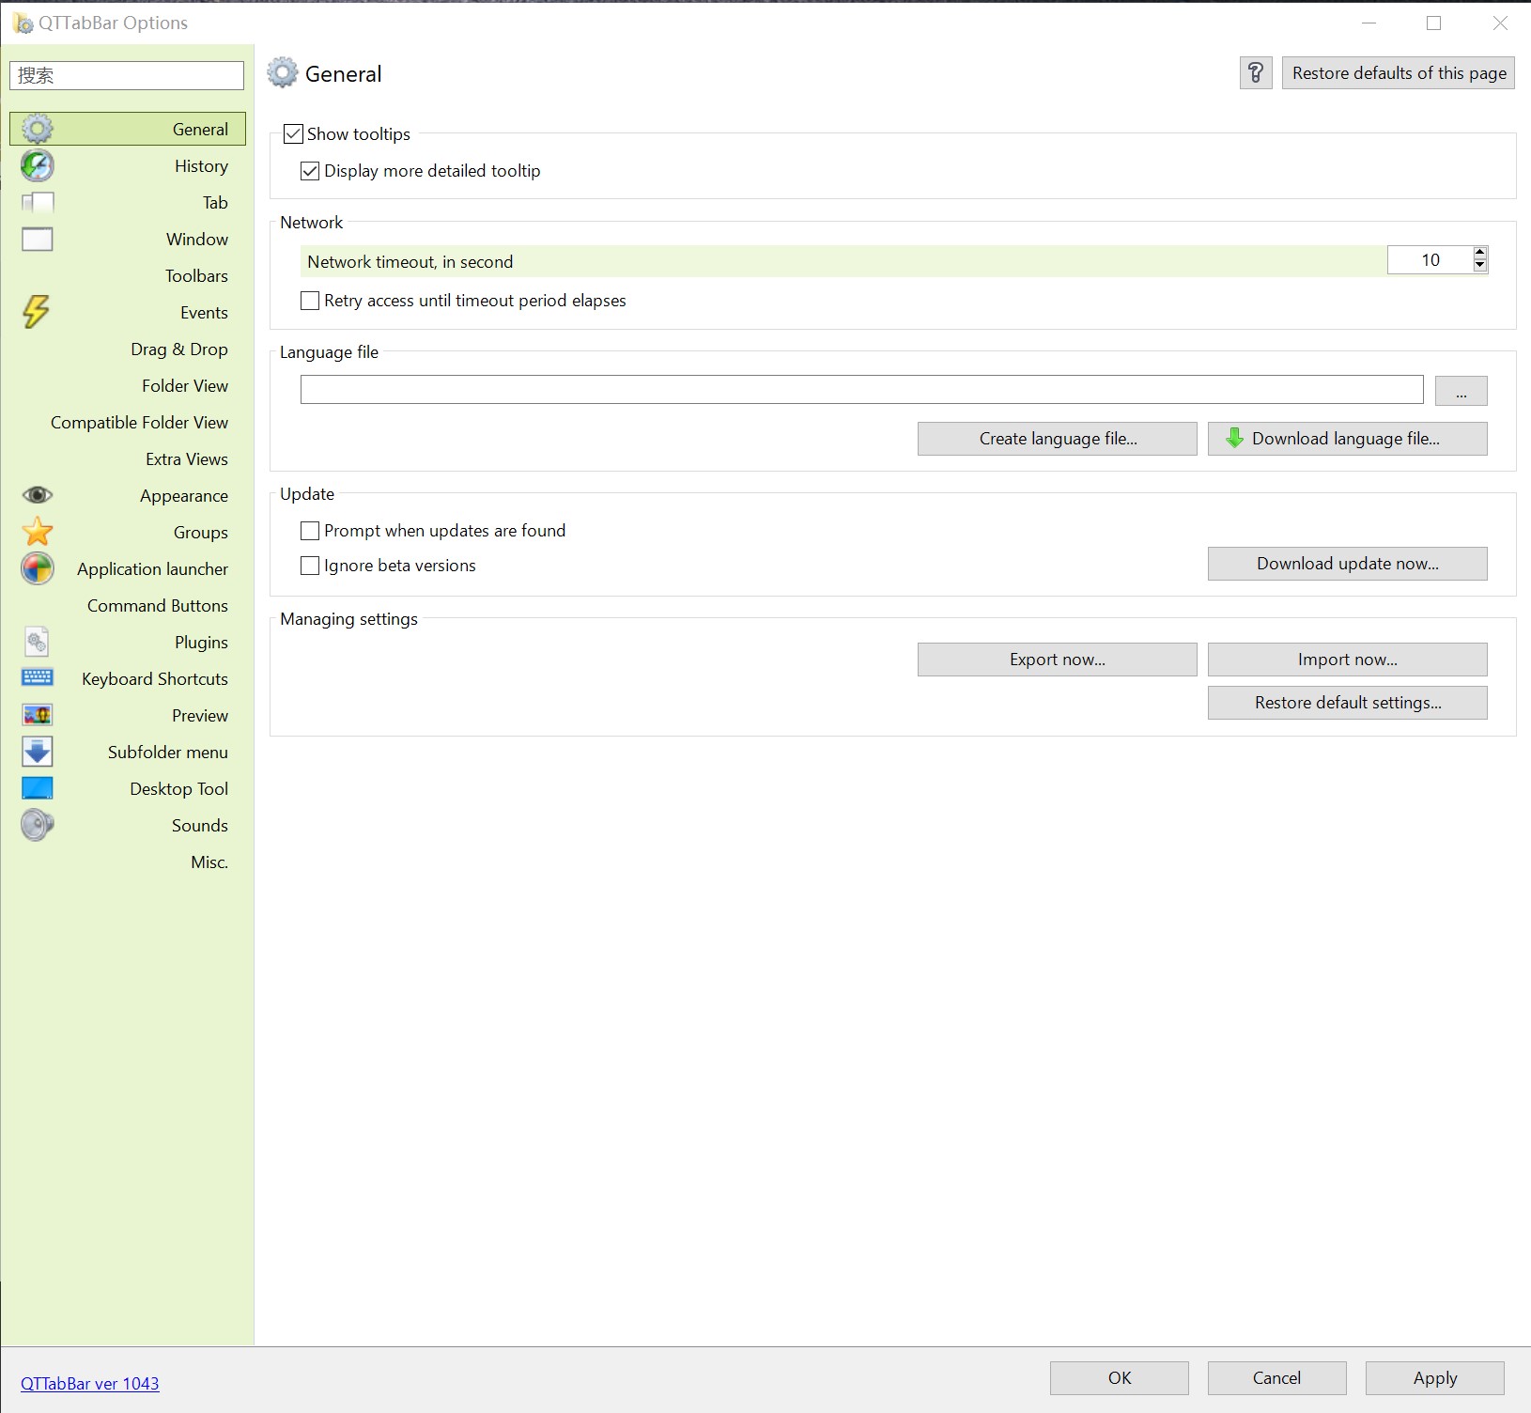Click Import now... button
Viewport: 1531px width, 1413px height.
click(1348, 660)
